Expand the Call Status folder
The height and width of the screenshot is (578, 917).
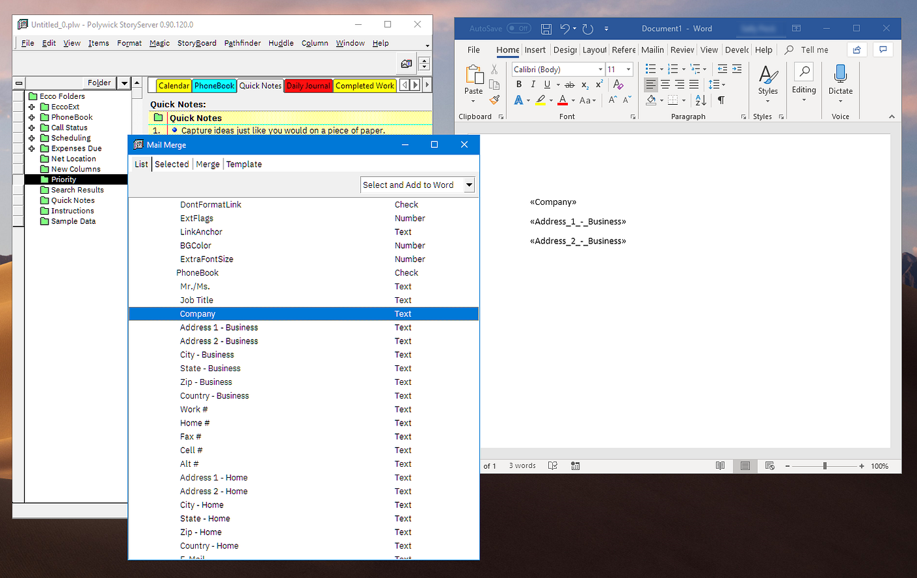click(x=31, y=128)
